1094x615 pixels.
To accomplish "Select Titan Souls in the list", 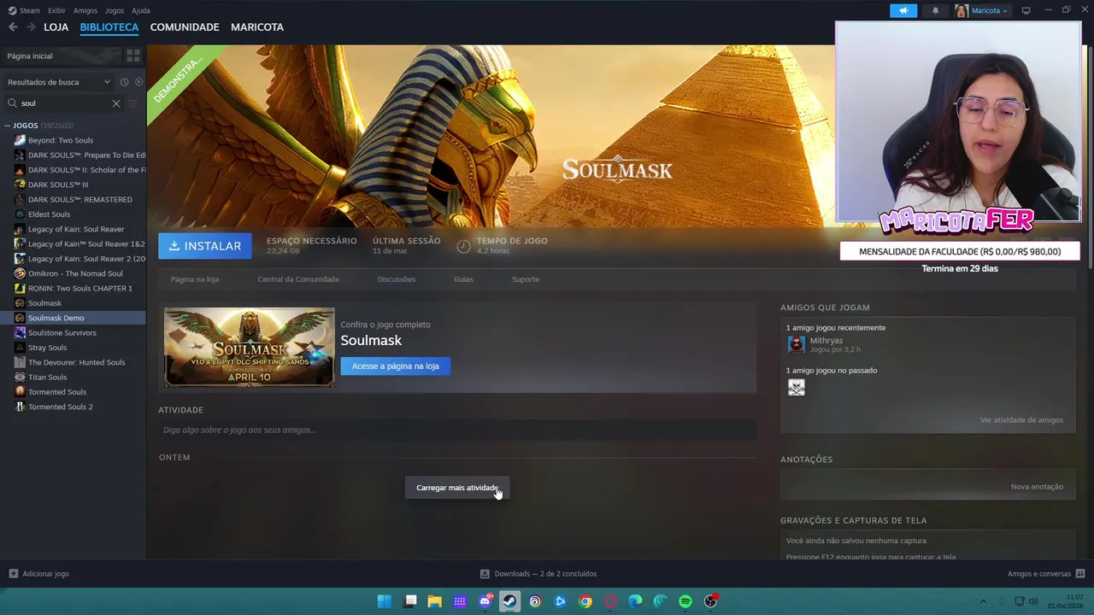I will point(48,377).
